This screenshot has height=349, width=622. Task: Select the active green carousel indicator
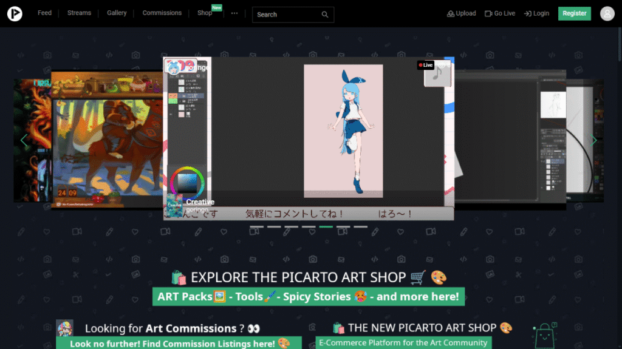point(326,227)
